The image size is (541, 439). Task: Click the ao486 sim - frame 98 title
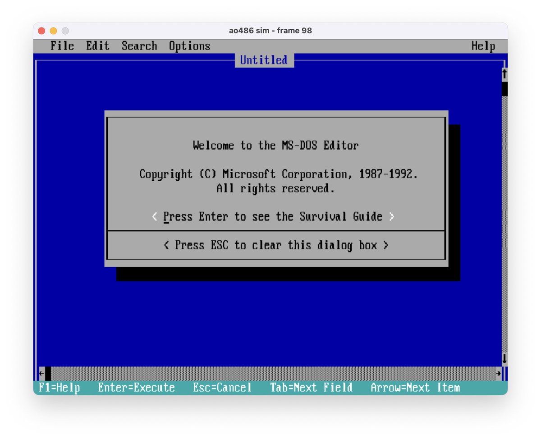[x=270, y=31]
